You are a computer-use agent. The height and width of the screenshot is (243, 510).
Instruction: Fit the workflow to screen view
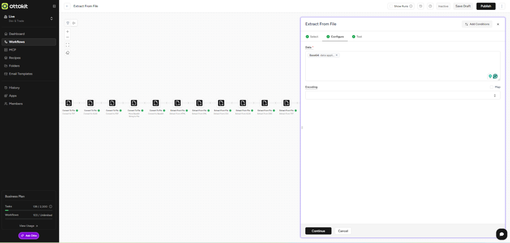[x=68, y=45]
